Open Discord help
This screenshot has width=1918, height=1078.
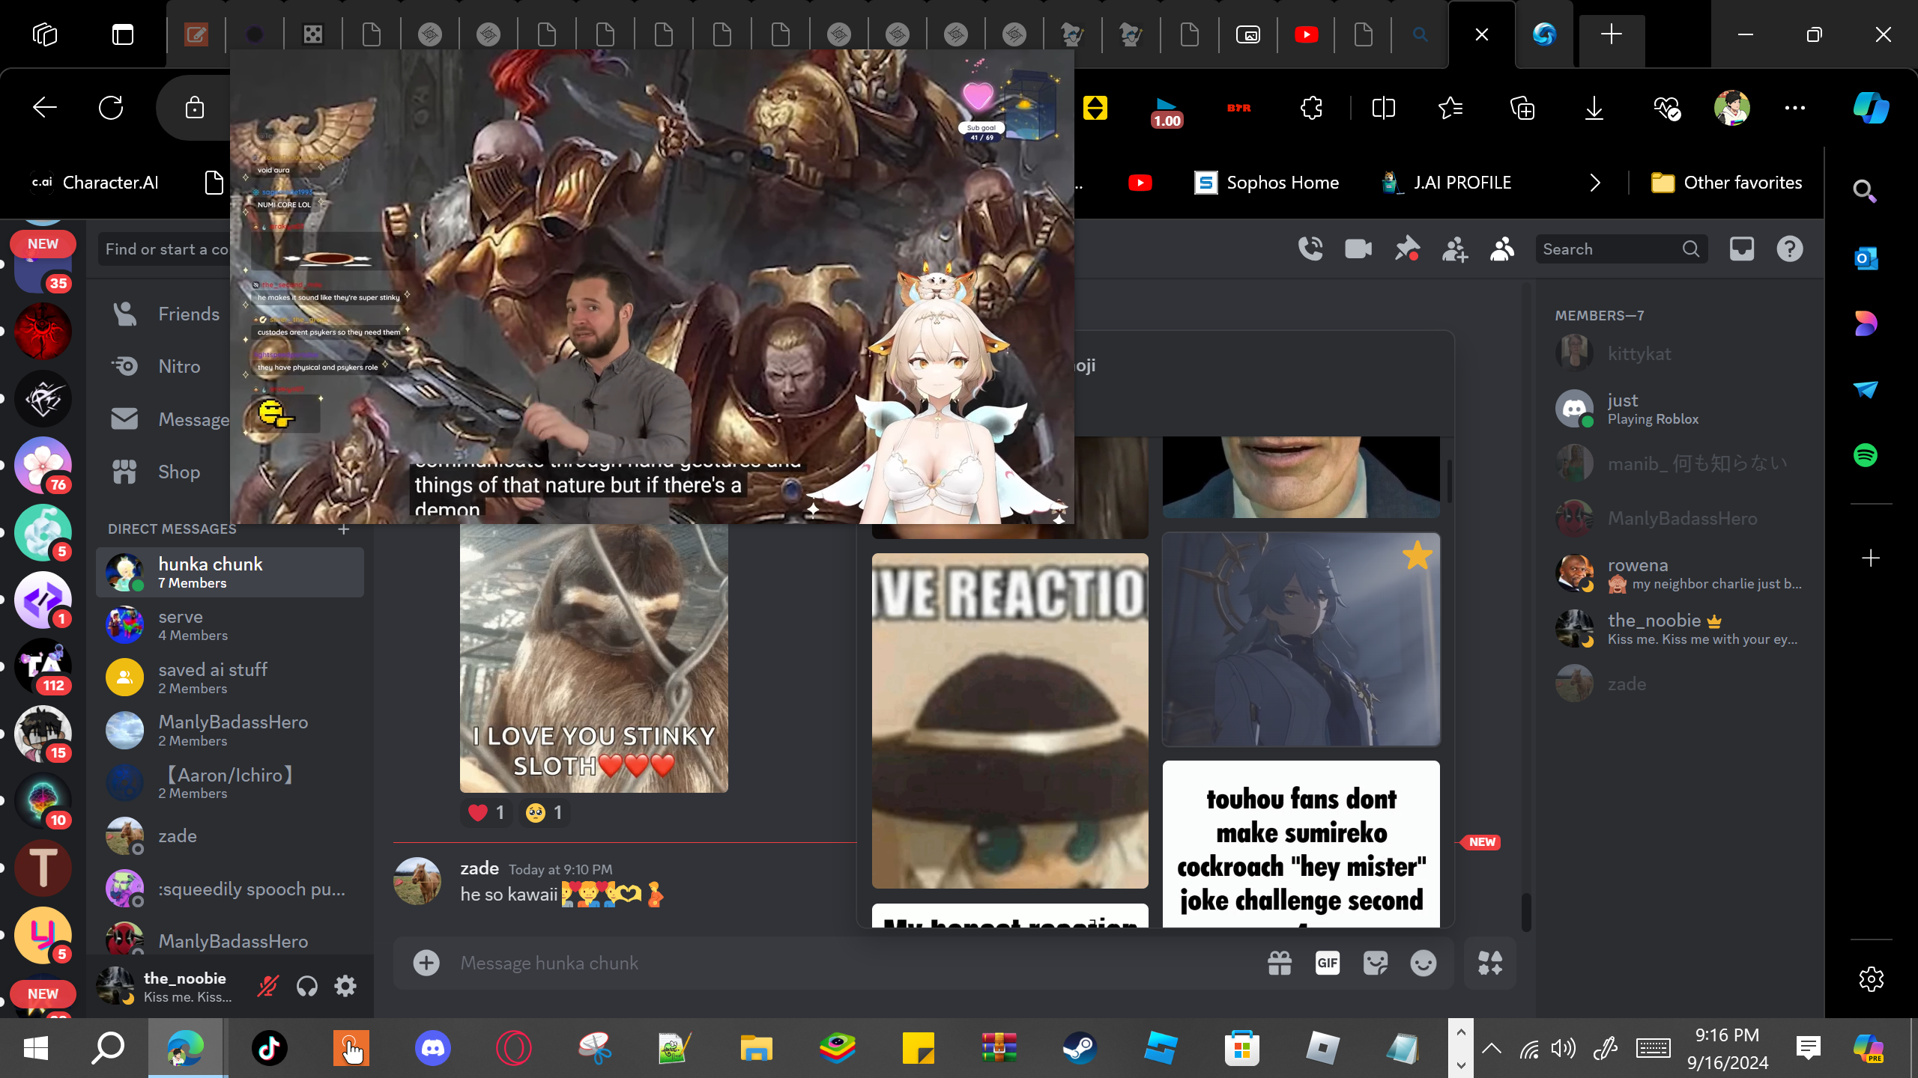(x=1790, y=249)
